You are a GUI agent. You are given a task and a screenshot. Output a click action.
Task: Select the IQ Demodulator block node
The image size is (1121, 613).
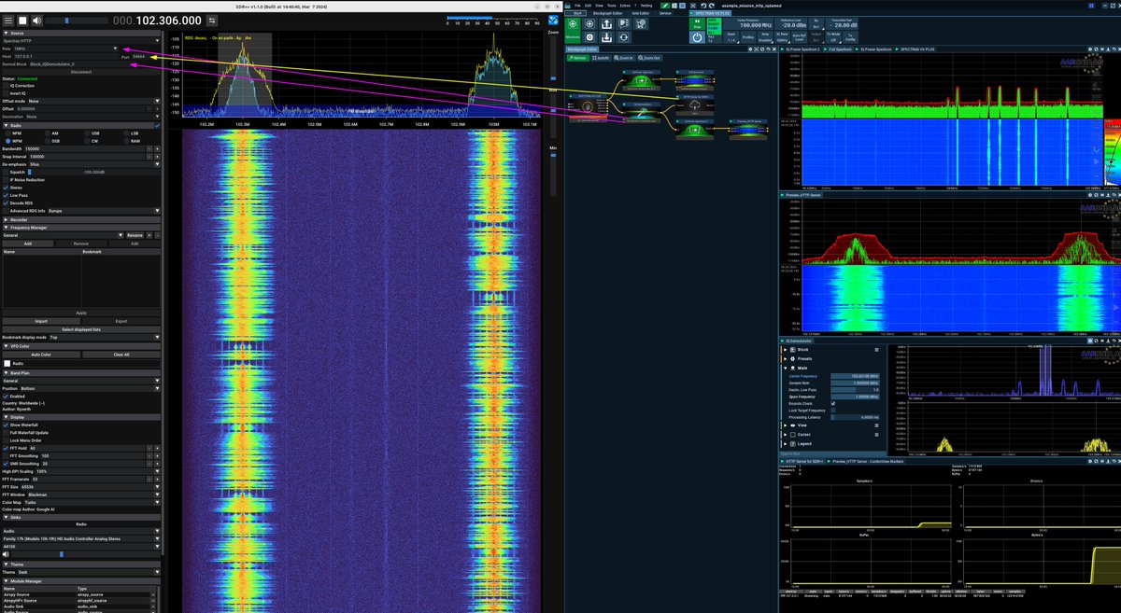point(642,113)
